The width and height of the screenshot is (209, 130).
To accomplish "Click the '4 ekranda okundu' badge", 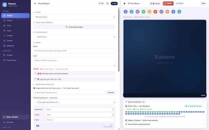I will click(193, 106).
